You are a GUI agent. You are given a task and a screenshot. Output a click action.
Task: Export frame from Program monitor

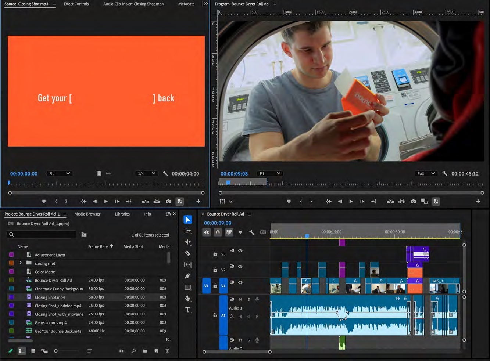[x=413, y=201]
